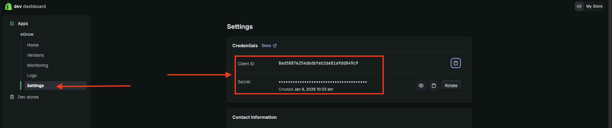Copy the Secret using clipboard icon
Viewport: 612px width, 128px height.
(433, 86)
